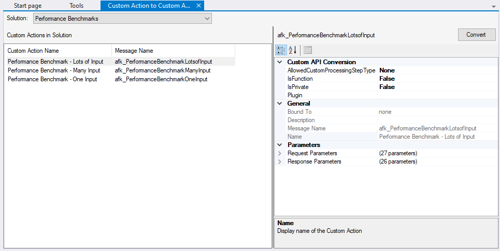Viewport: 500px width, 251px height.
Task: Click the Convert button
Action: click(476, 35)
